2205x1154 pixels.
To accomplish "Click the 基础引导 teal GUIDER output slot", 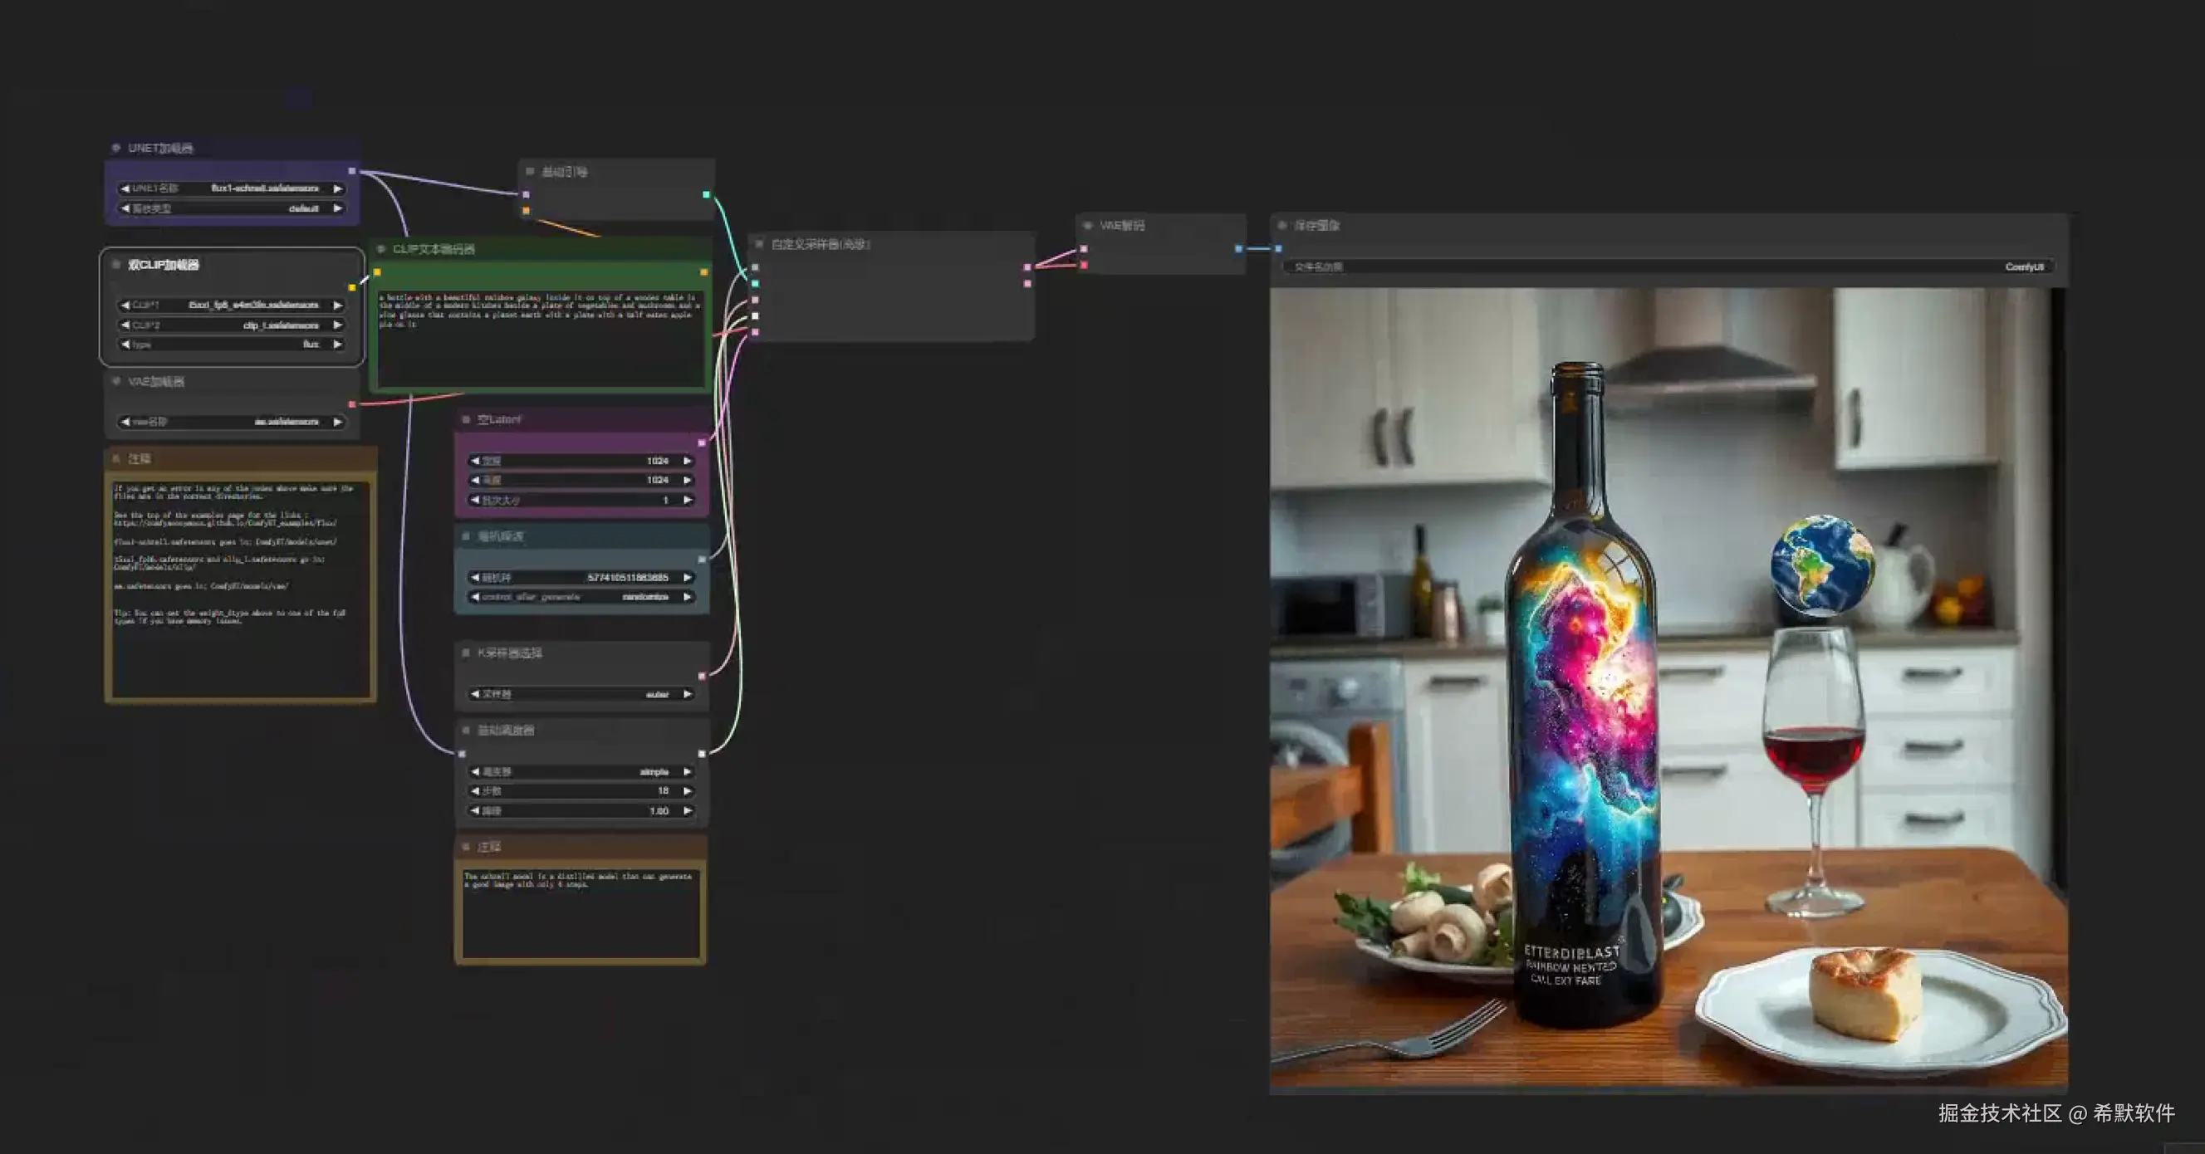I will tap(706, 195).
